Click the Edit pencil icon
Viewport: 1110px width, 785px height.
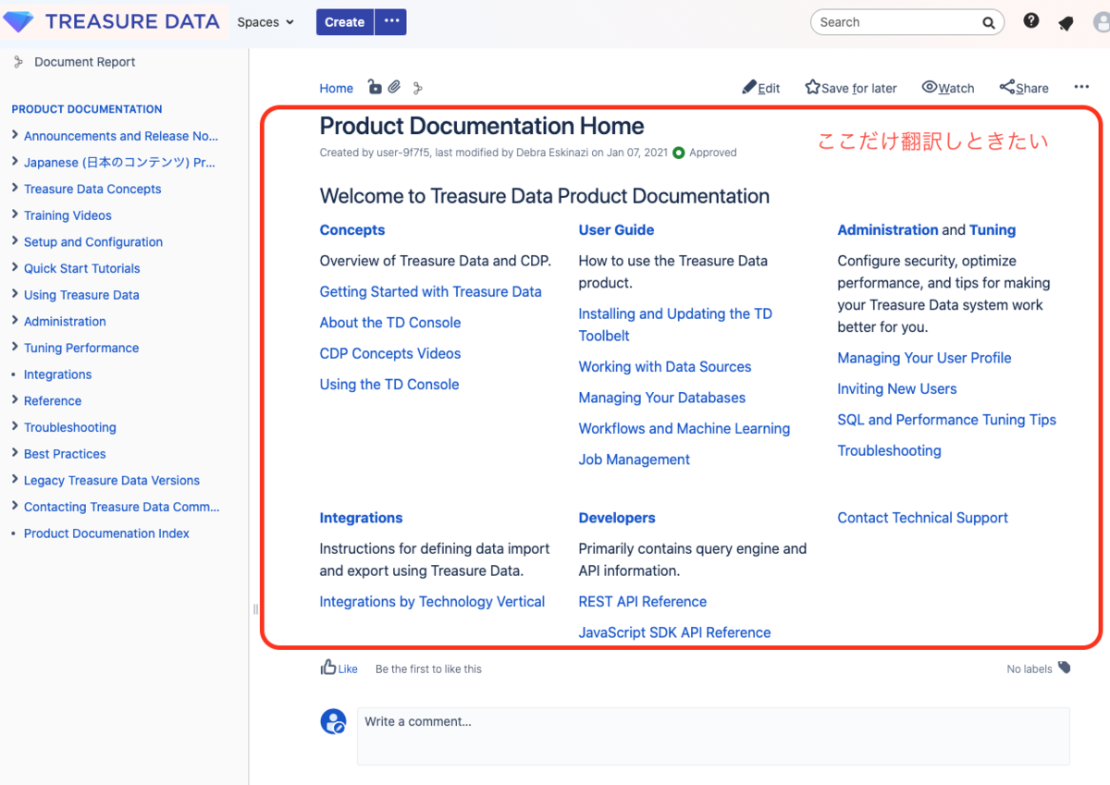pyautogui.click(x=749, y=87)
